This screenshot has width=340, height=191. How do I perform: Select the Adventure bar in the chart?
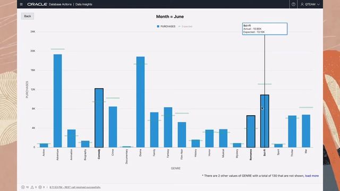[58, 101]
